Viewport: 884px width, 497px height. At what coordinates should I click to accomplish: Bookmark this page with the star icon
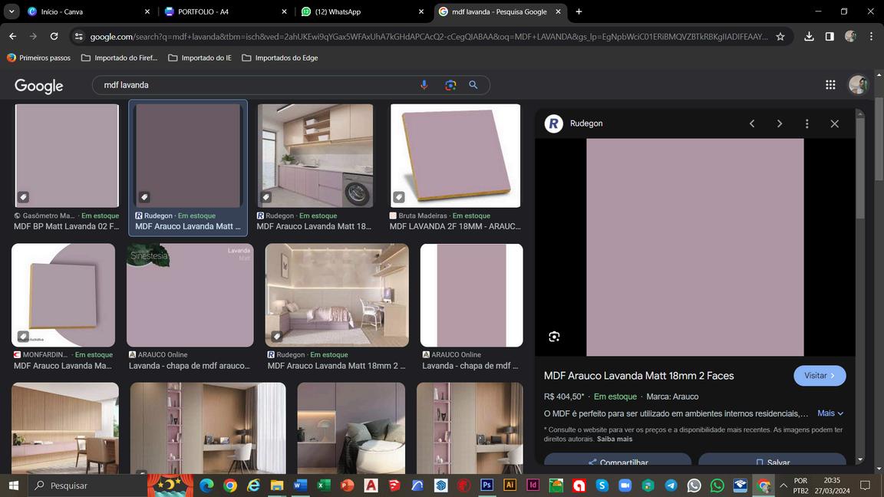tap(780, 36)
